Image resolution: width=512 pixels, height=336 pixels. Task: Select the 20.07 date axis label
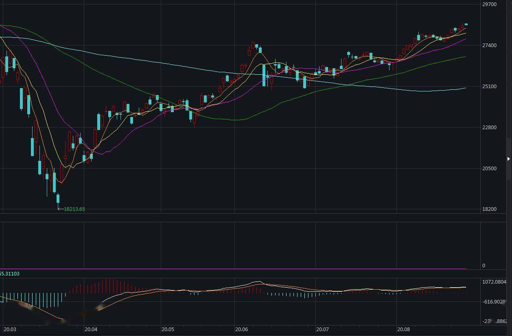[x=323, y=329]
